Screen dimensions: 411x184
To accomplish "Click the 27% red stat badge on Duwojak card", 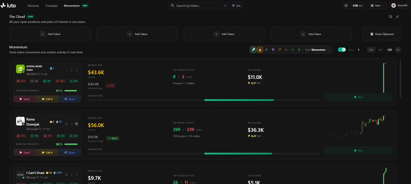I will [21, 136].
